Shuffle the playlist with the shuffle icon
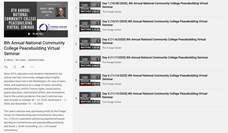Image resolution: width=228 pixels, height=133 pixels. pos(15,67)
